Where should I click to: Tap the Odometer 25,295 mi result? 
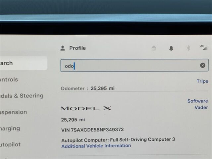pos(87,88)
